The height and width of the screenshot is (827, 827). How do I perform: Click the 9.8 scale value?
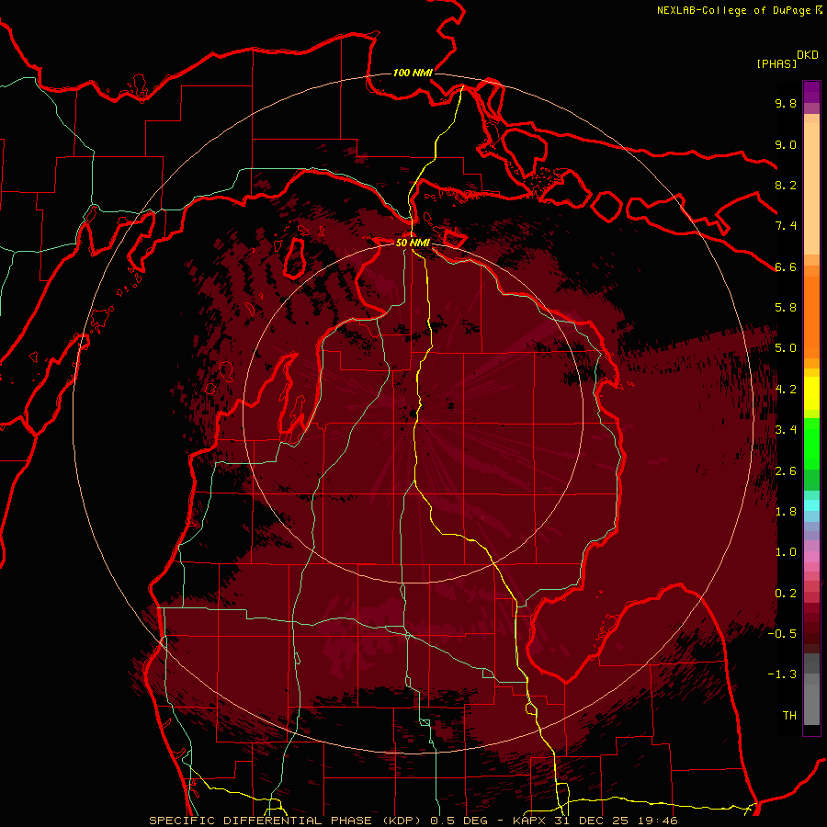(x=786, y=103)
